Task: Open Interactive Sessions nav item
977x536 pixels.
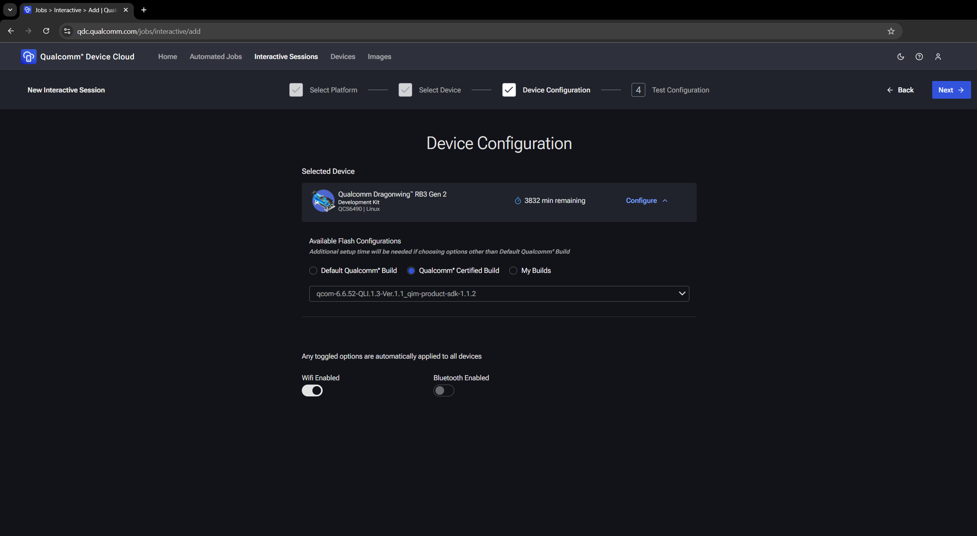Action: [x=286, y=57]
